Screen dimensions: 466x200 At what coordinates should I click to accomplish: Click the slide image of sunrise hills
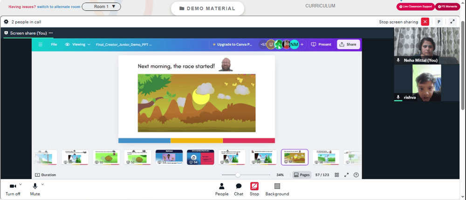[x=197, y=103]
